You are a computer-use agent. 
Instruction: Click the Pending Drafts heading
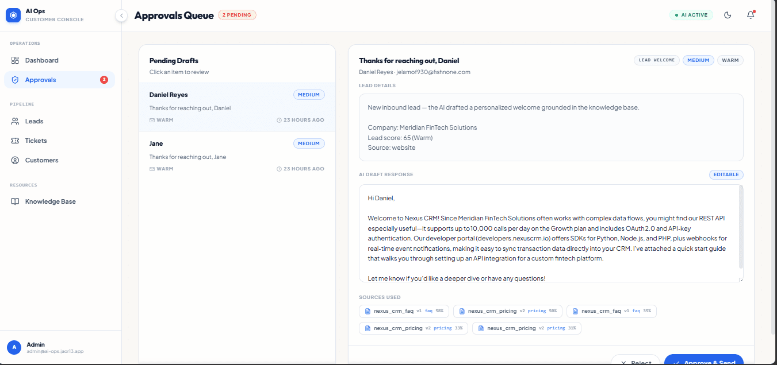[174, 61]
